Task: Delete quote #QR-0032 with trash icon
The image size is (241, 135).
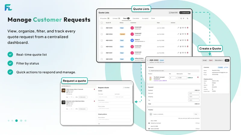Action: (x=187, y=46)
